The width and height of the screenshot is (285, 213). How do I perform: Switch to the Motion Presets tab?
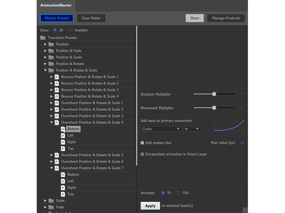57,18
